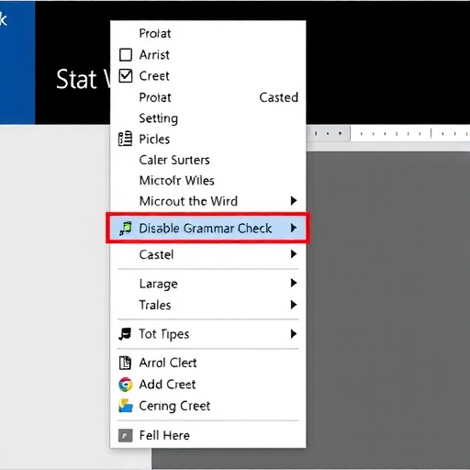Uncheck the Creet checkbox

[126, 76]
